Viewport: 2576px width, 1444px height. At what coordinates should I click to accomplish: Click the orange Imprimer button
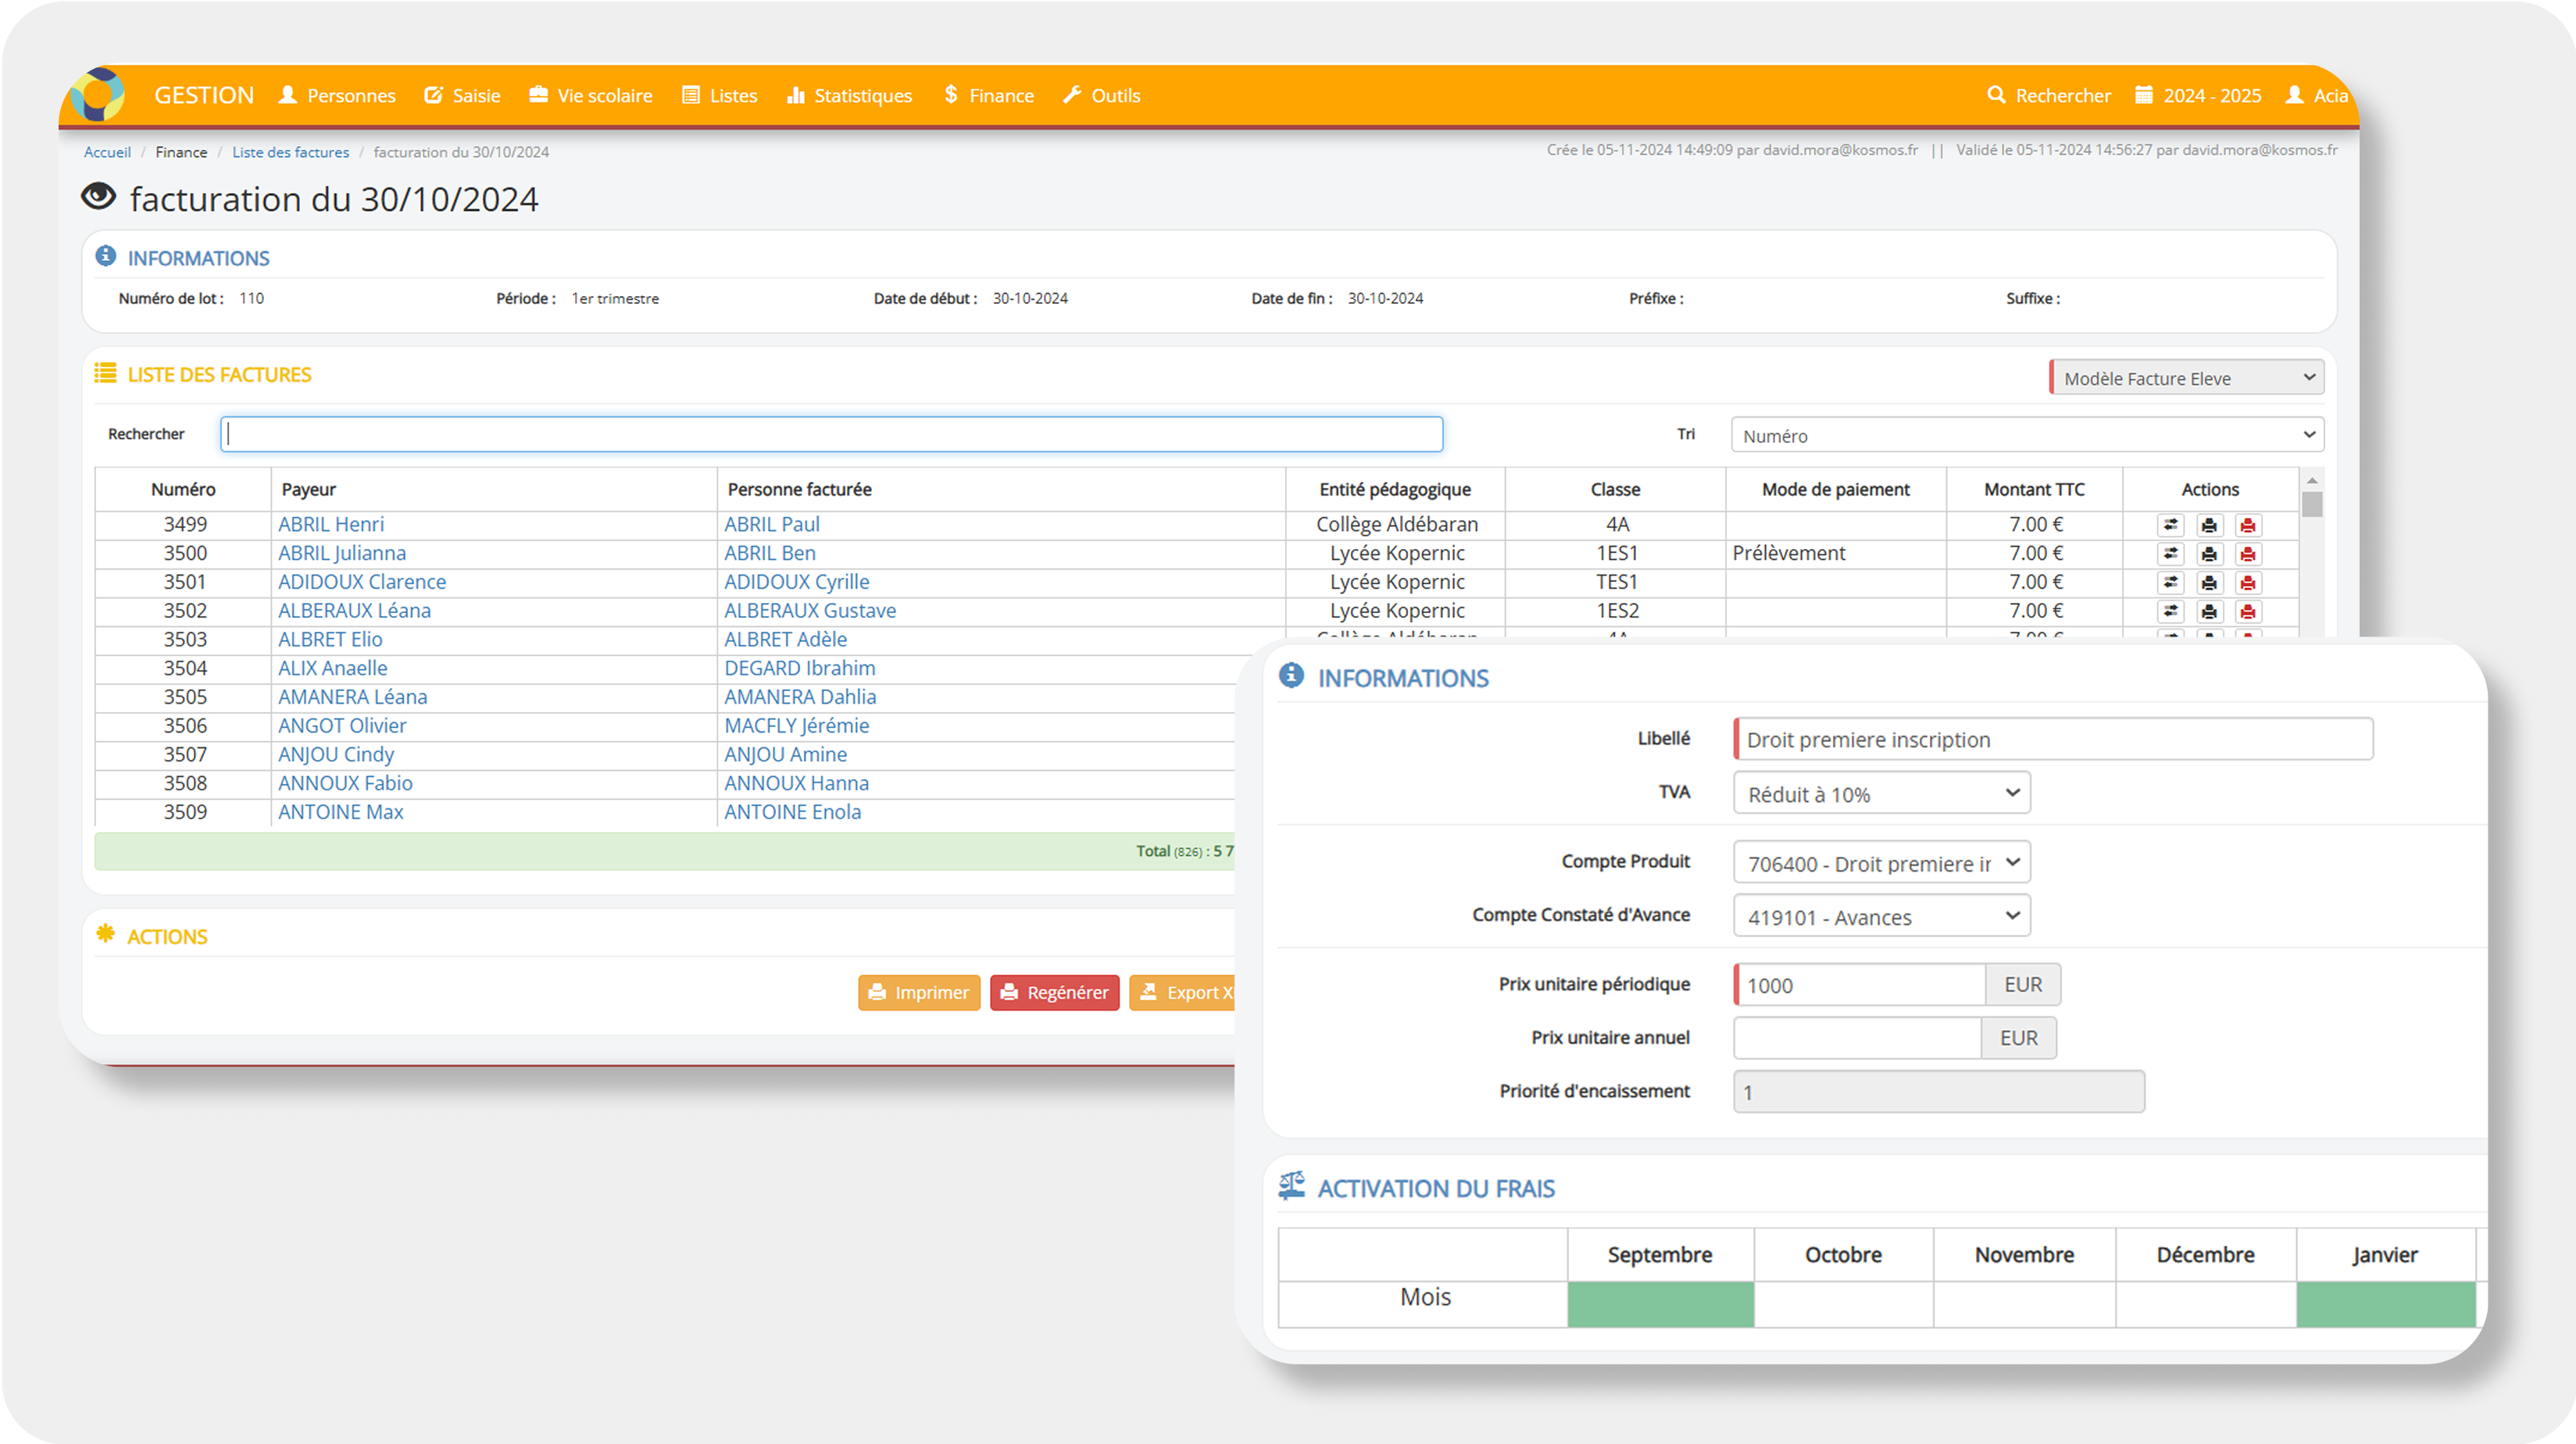918,993
